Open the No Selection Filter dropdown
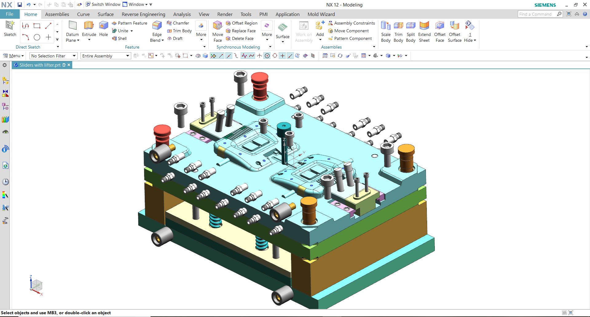The height and width of the screenshot is (317, 590). pos(53,56)
